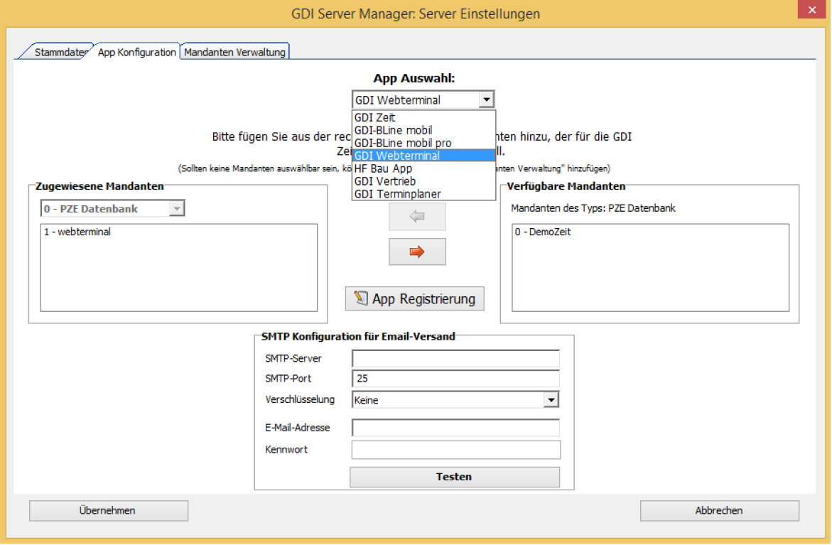Focus the SMTP-Server input field

455,358
